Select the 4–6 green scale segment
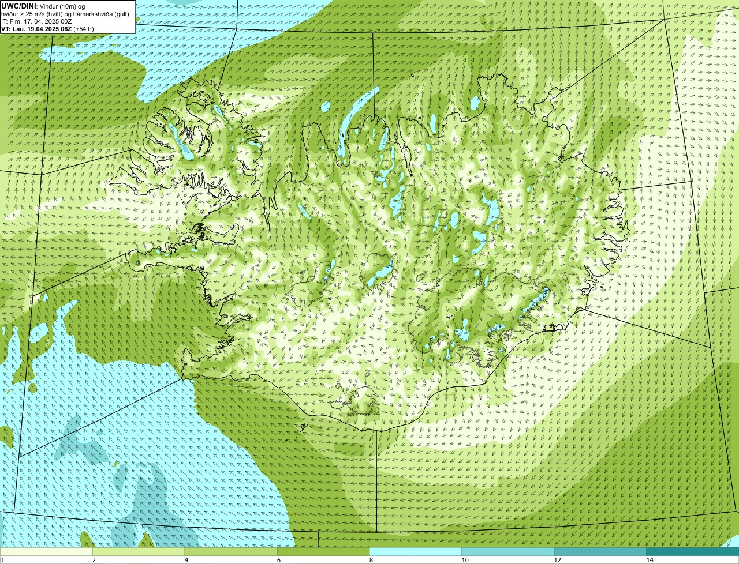739x564 pixels. point(231,551)
